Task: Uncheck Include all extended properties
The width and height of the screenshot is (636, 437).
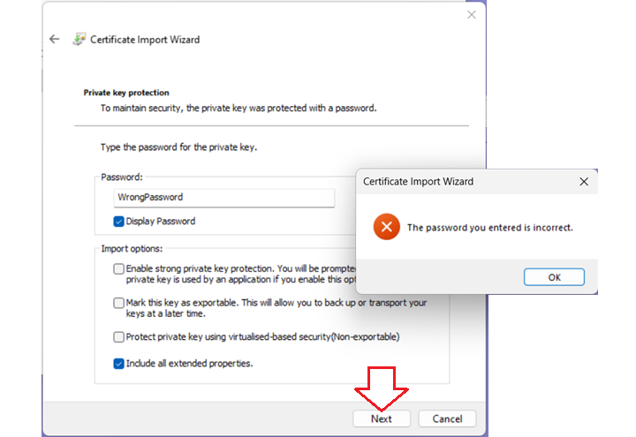Action: click(x=119, y=363)
